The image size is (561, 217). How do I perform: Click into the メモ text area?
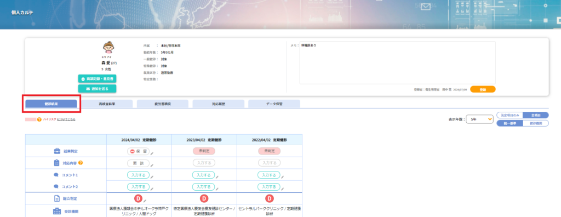398,62
